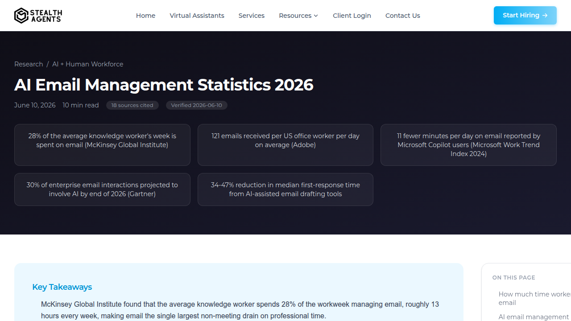571x321 pixels.
Task: Select the Microsoft Copilot 11 fewer minutes card
Action: click(468, 145)
